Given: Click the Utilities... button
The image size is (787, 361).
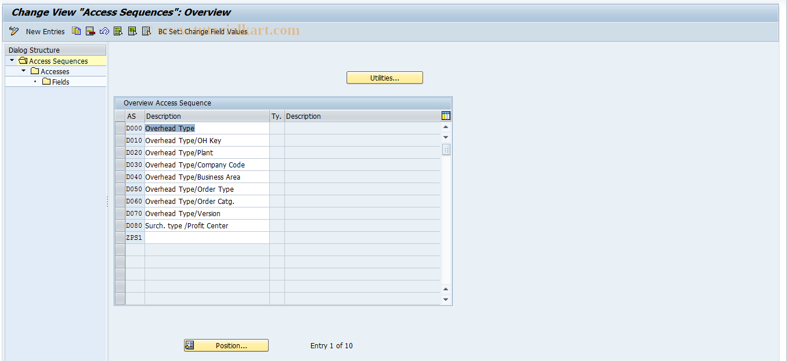Looking at the screenshot, I should [385, 78].
